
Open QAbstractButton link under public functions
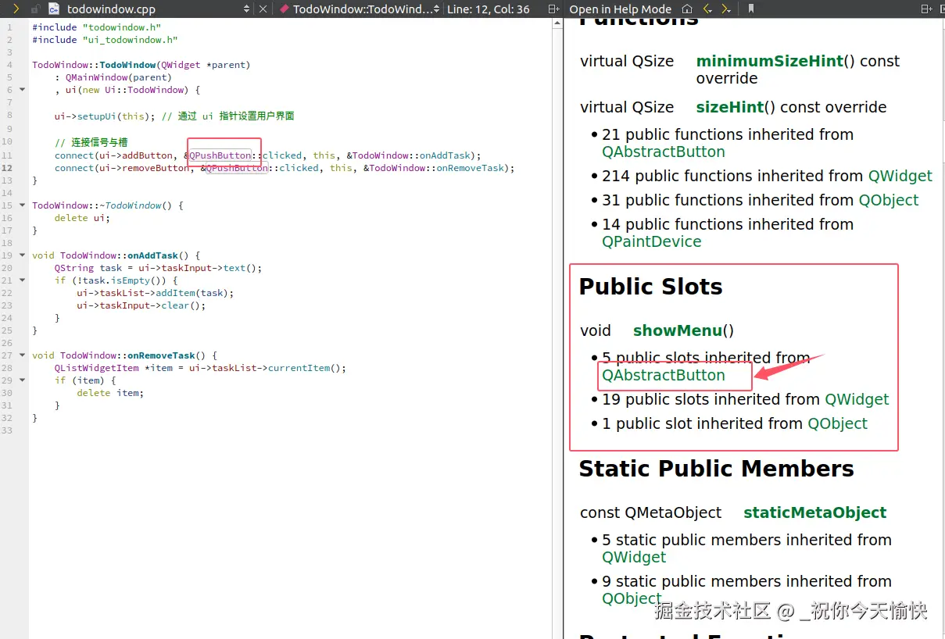coord(664,152)
